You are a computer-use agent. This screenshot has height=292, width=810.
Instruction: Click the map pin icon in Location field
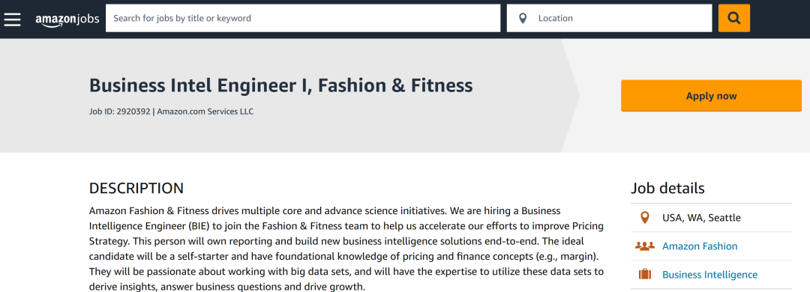(x=523, y=19)
